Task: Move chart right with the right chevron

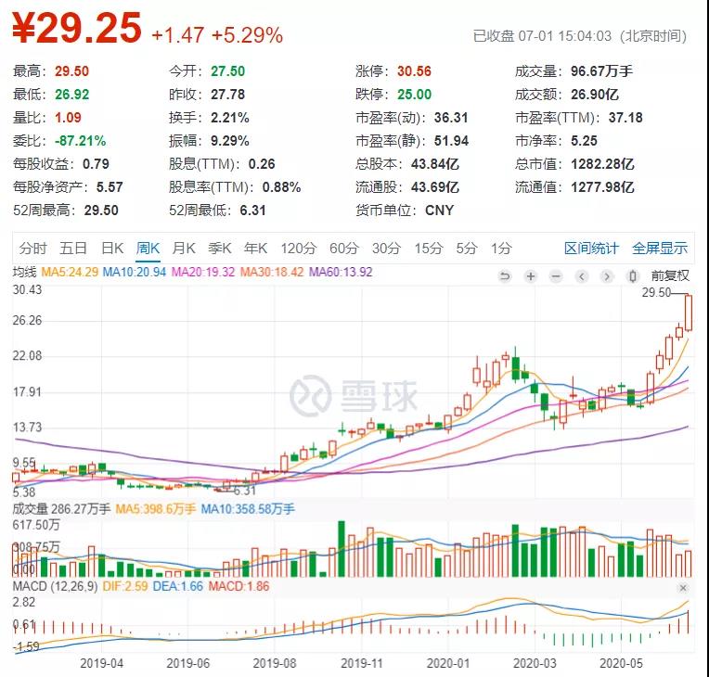Action: point(607,275)
